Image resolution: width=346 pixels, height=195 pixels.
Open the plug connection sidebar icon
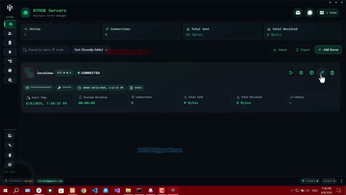(x=10, y=145)
